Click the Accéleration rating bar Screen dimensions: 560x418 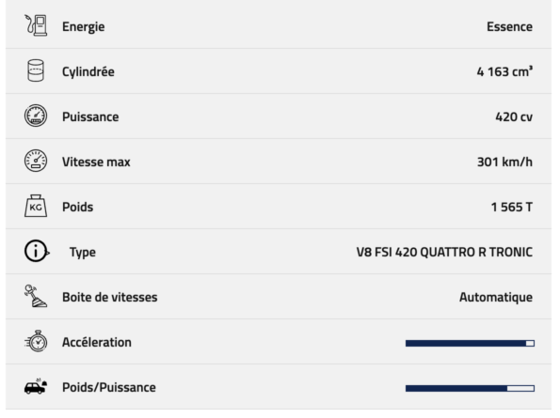(470, 343)
